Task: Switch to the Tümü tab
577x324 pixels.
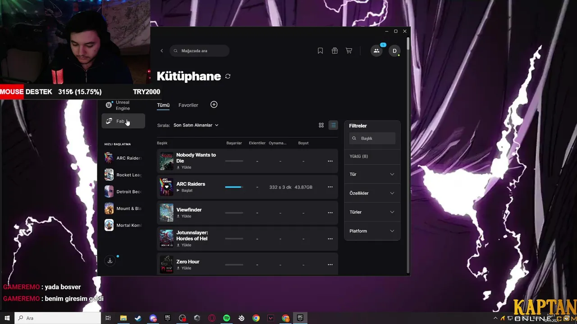Action: pyautogui.click(x=163, y=105)
